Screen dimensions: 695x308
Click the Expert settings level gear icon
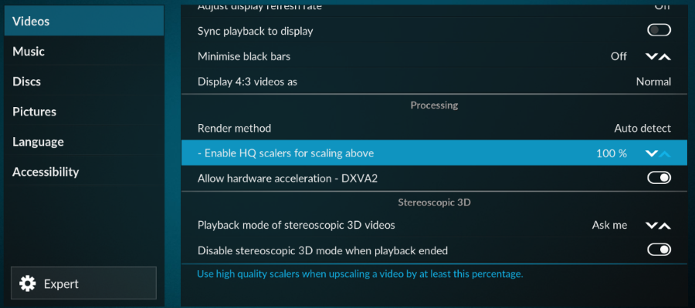click(28, 283)
